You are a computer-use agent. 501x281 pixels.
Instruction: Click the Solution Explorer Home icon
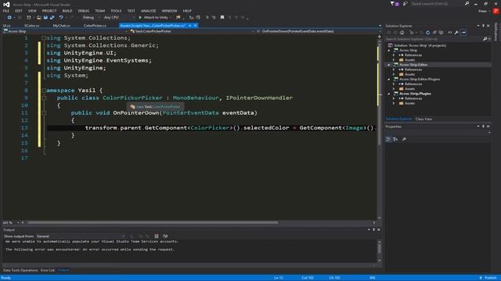pyautogui.click(x=402, y=33)
